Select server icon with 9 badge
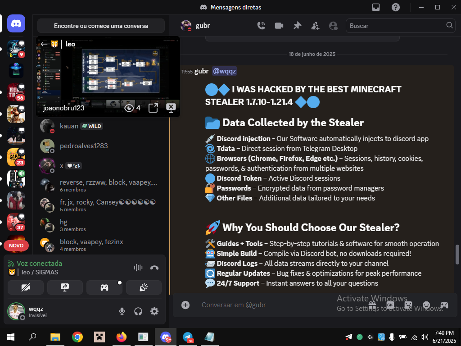The width and height of the screenshot is (461, 346). pyautogui.click(x=16, y=49)
